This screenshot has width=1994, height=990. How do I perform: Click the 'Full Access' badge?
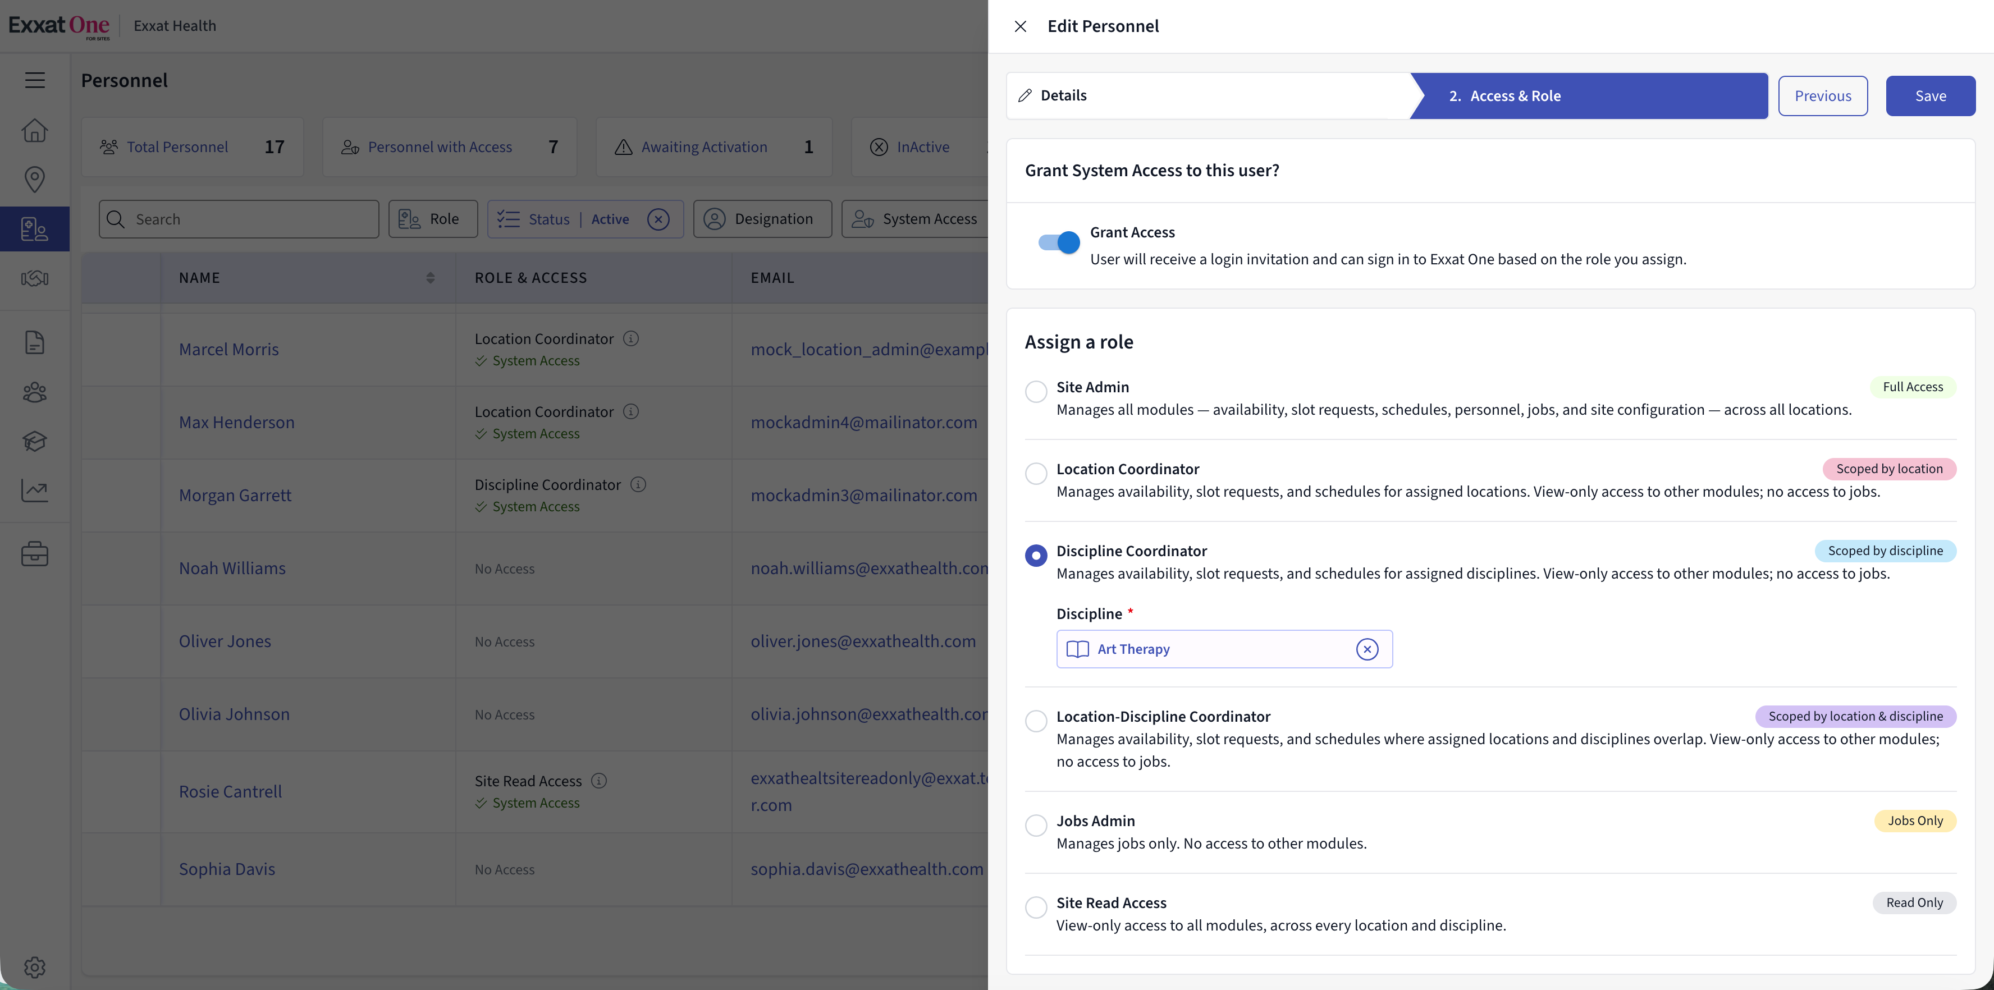click(x=1914, y=387)
